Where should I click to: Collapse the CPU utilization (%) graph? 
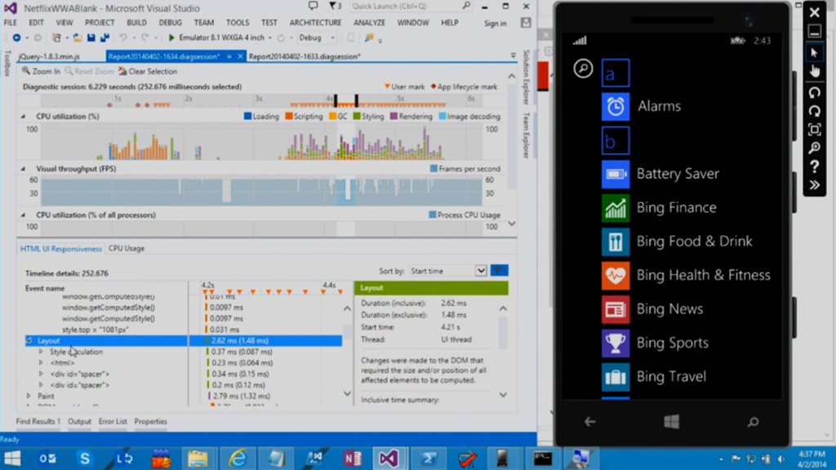[23, 116]
